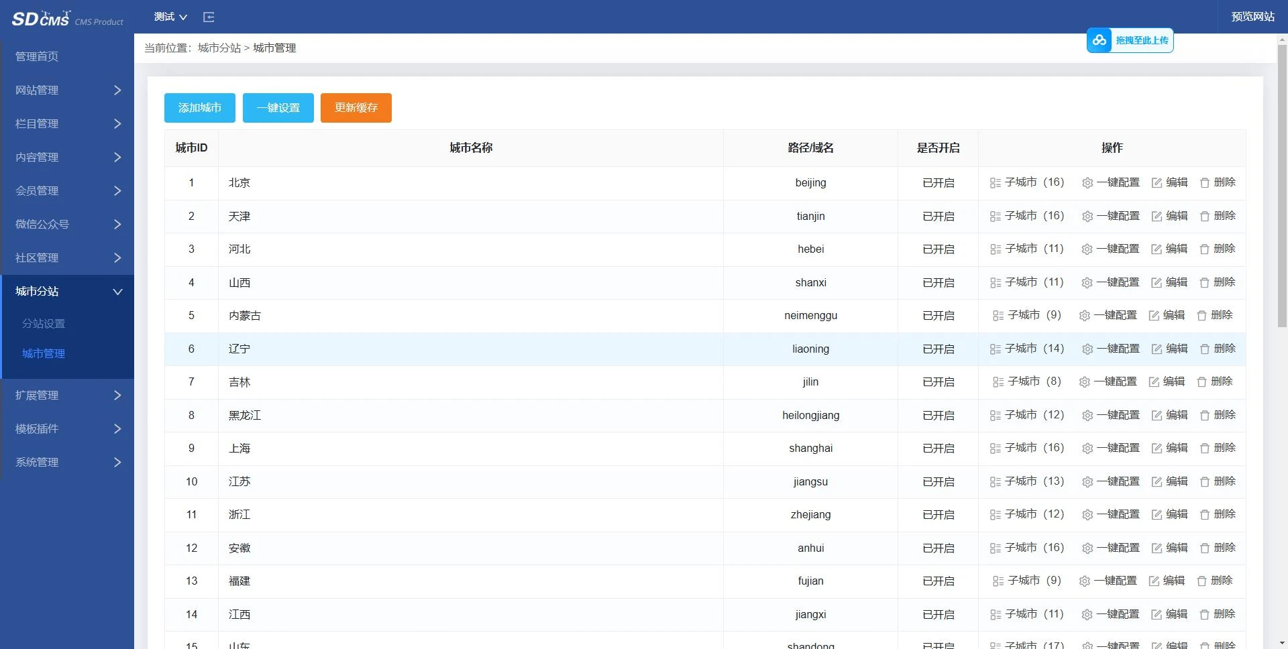
Task: Expand 网站管理 sidebar menu
Action: [67, 90]
